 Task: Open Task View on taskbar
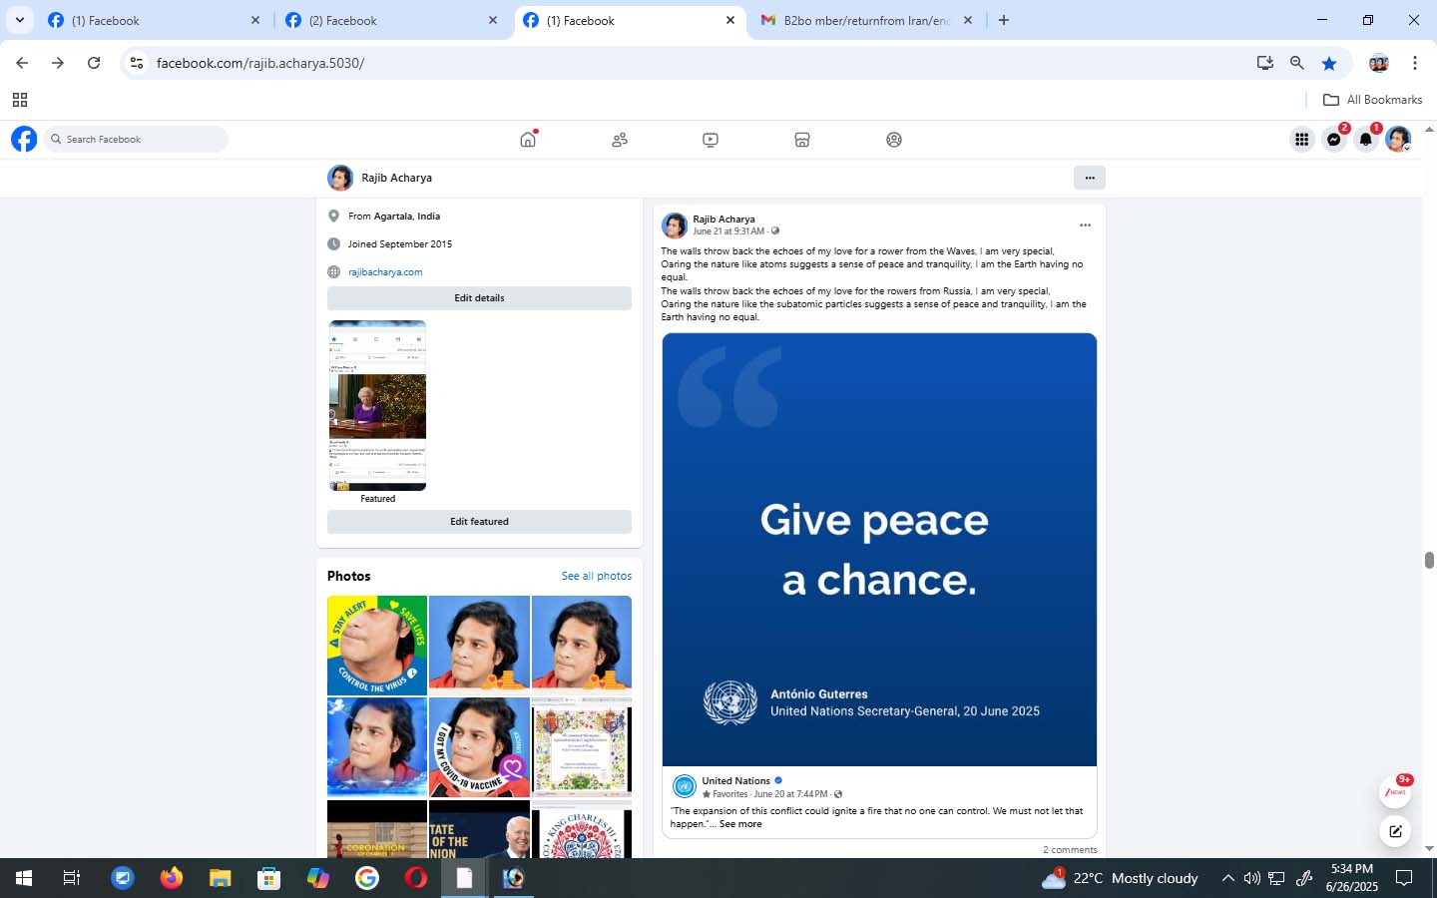coord(72,878)
